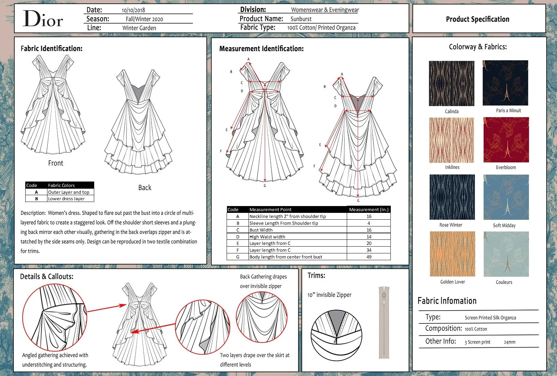Click the Back Gathering drapes over invisible zipper caption
The width and height of the screenshot is (557, 376).
point(263,281)
